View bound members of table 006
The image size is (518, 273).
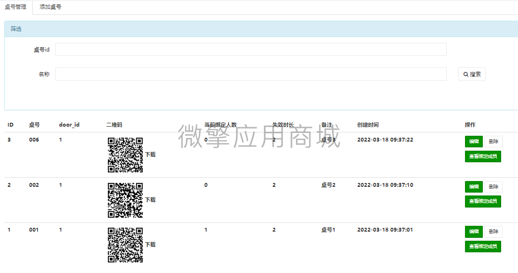(483, 156)
